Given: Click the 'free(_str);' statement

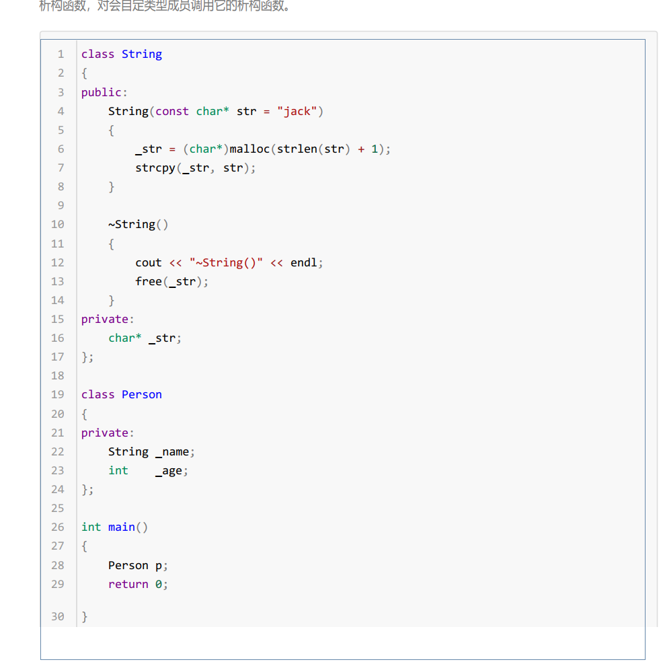Looking at the screenshot, I should [x=171, y=282].
